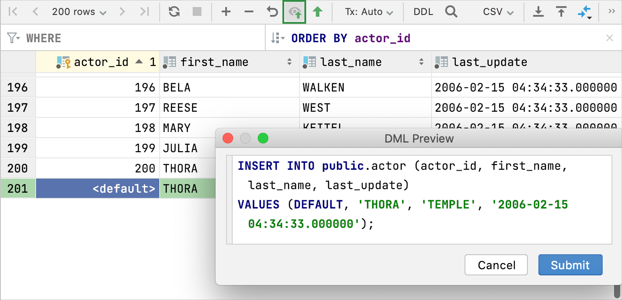622x300 pixels.
Task: Select the REESE first name cell
Action: pyautogui.click(x=230, y=108)
